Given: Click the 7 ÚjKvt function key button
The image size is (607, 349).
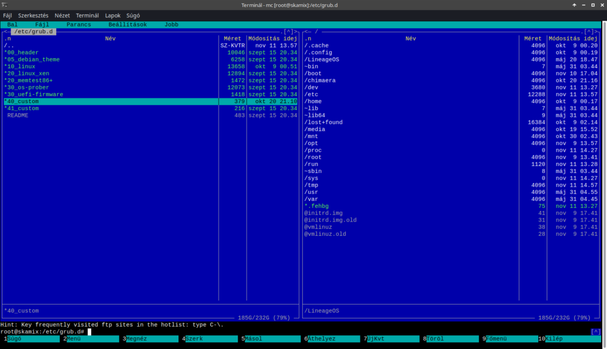Looking at the screenshot, I should click(x=391, y=339).
